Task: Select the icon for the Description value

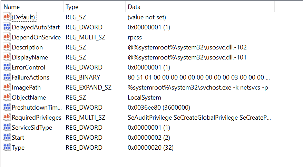Action: coord(7,47)
